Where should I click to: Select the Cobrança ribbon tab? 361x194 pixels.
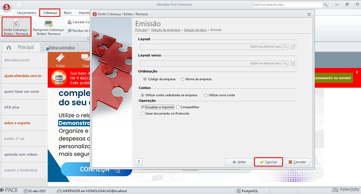[x=50, y=13]
